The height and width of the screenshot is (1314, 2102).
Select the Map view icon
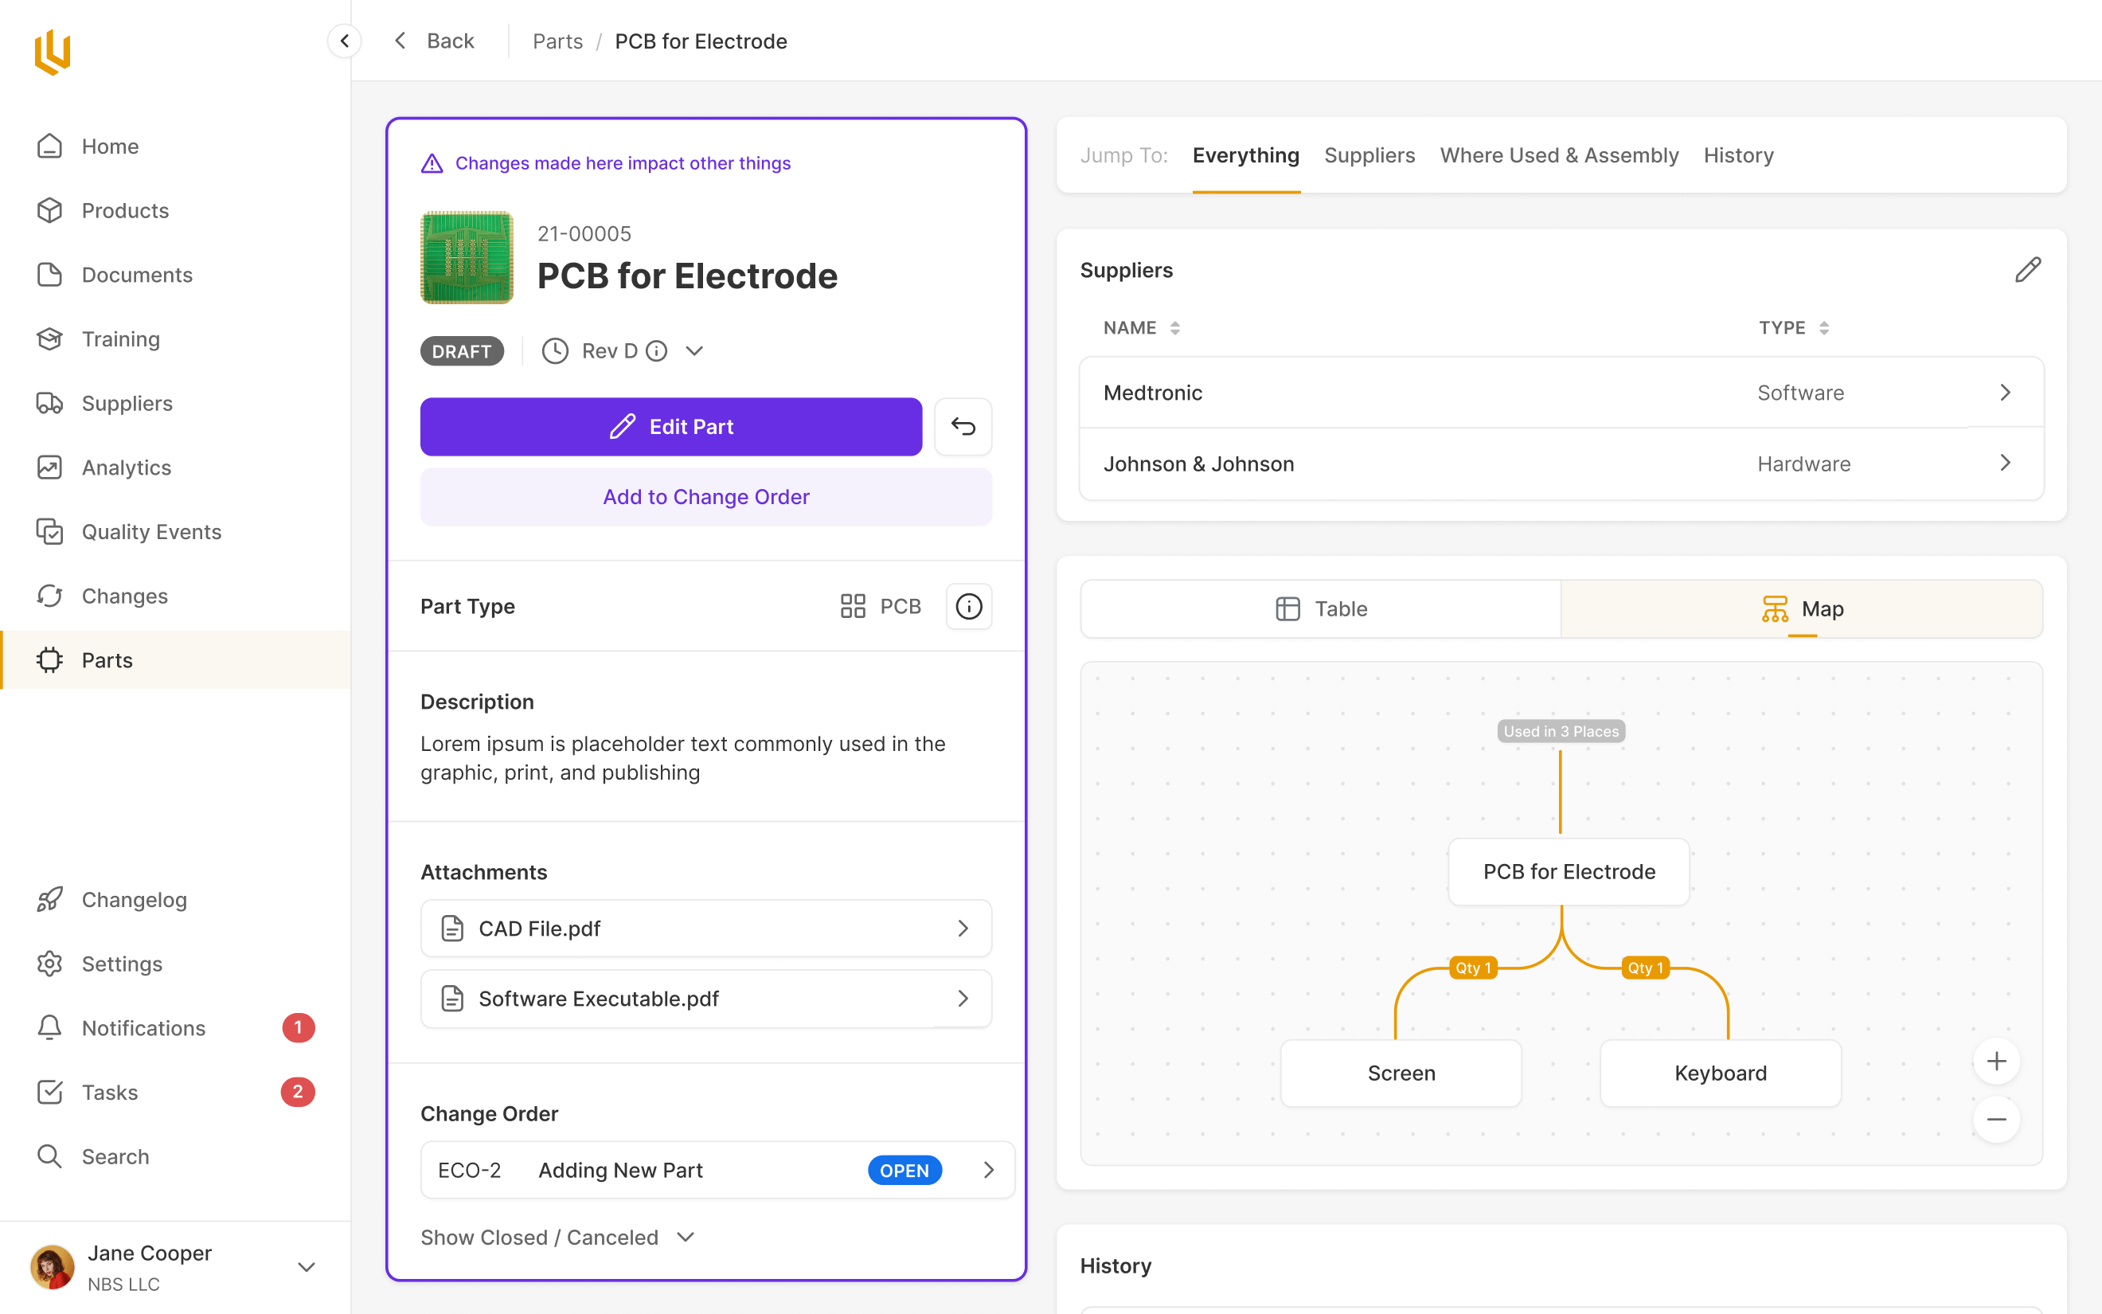click(x=1774, y=608)
